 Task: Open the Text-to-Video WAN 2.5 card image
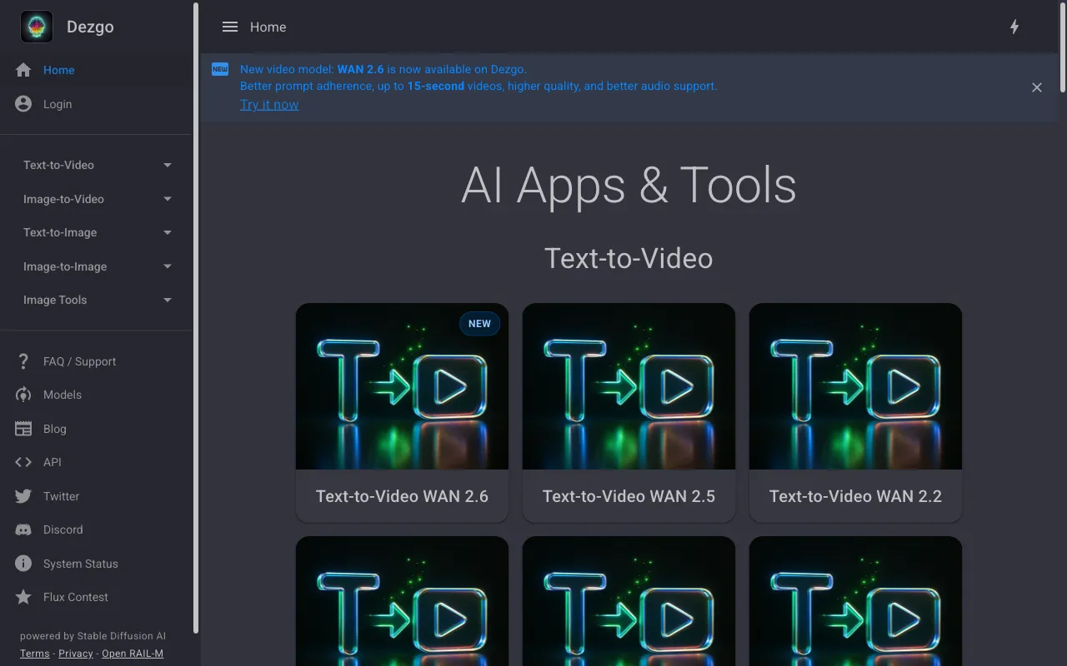point(629,386)
